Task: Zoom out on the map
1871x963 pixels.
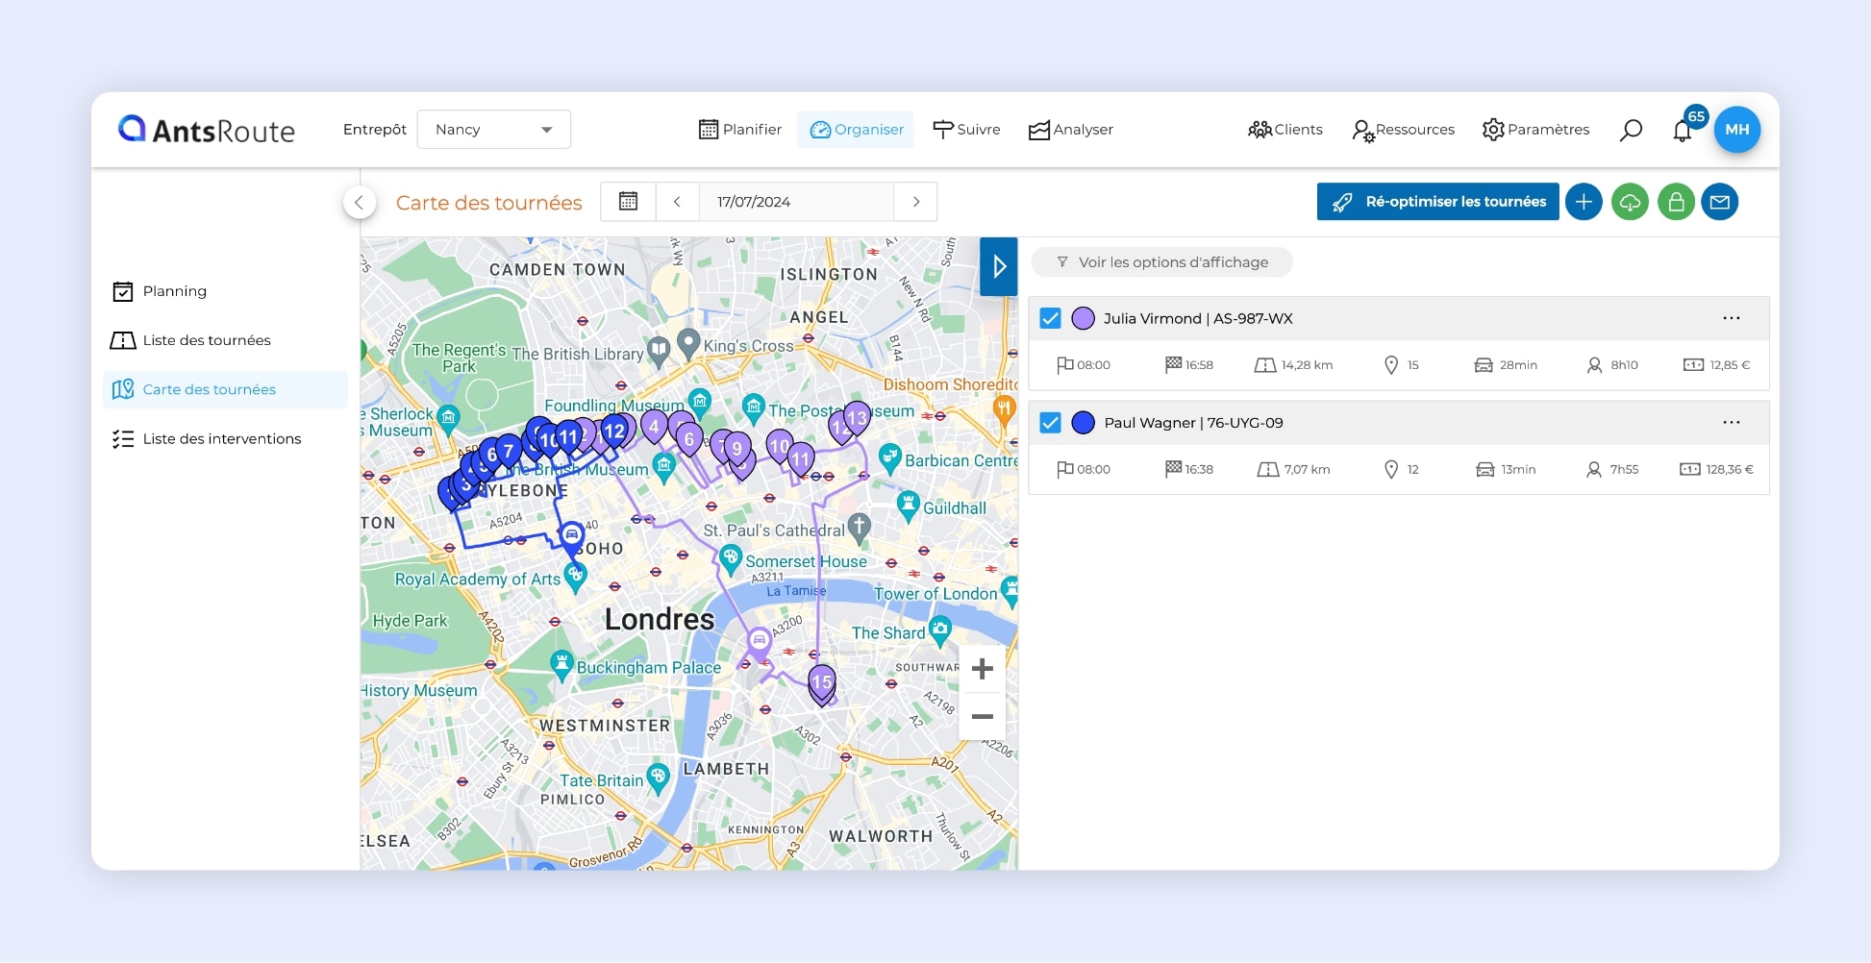Action: (x=982, y=717)
